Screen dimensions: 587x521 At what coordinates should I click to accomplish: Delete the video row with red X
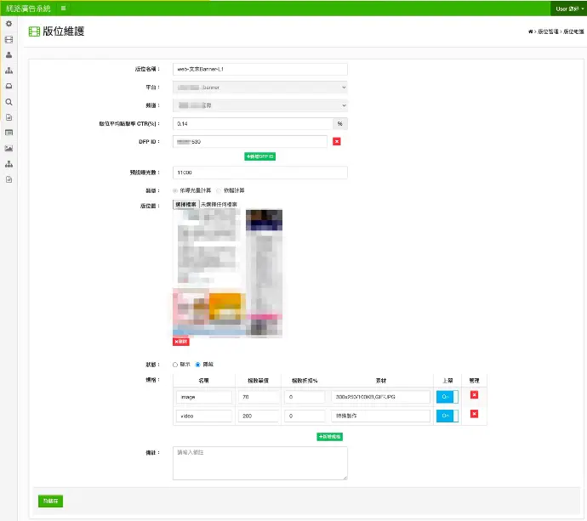click(x=475, y=414)
